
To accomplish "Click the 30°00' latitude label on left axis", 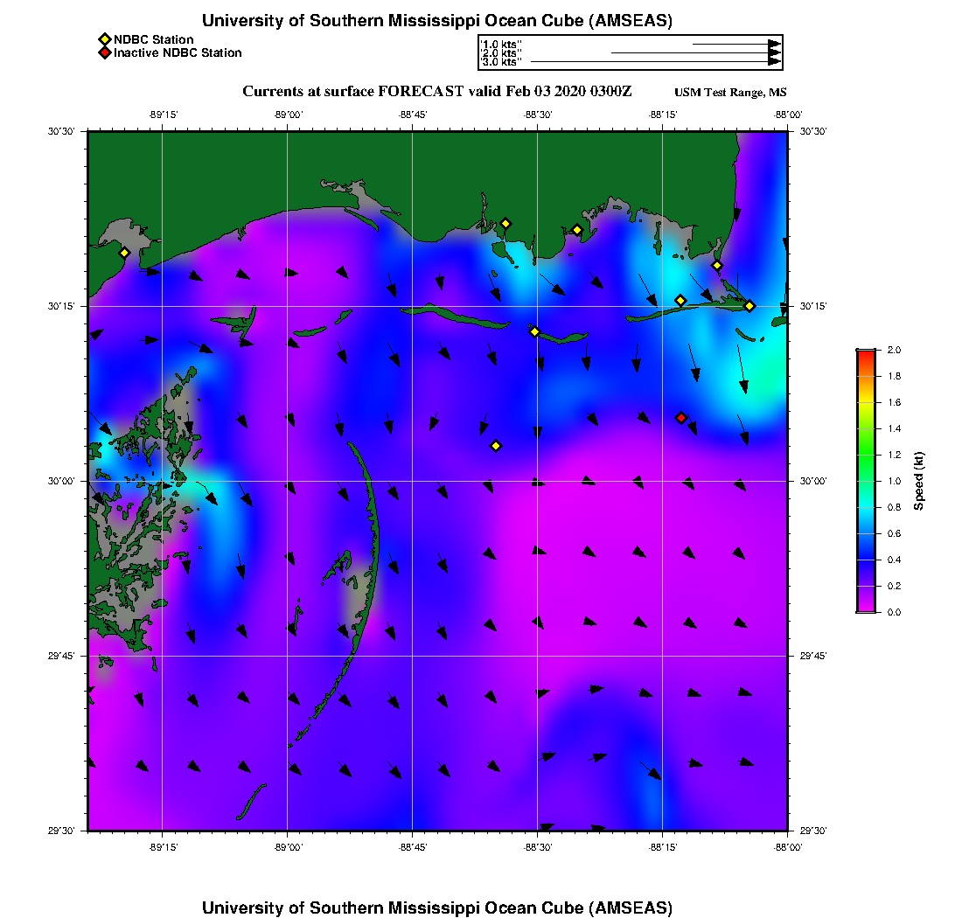I will pos(68,481).
